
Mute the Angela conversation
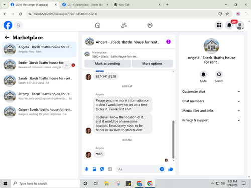click(203, 75)
